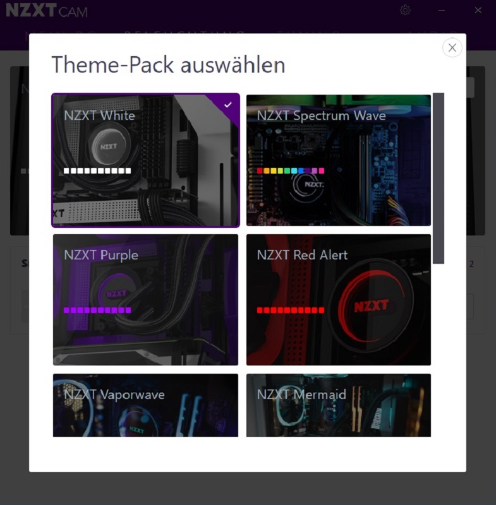Select the NZXT Mermaid theme pack
496x505 pixels.
(339, 405)
